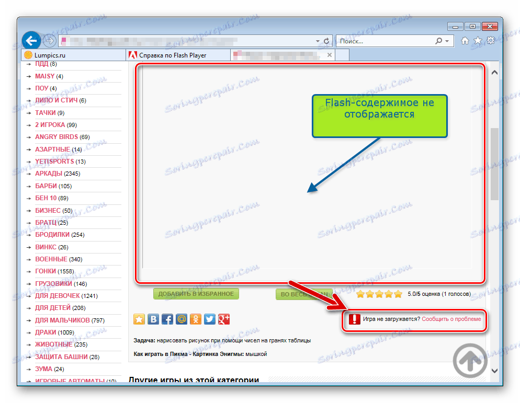Share on Odnoklassniki icon
The height and width of the screenshot is (403, 520).
(x=196, y=319)
